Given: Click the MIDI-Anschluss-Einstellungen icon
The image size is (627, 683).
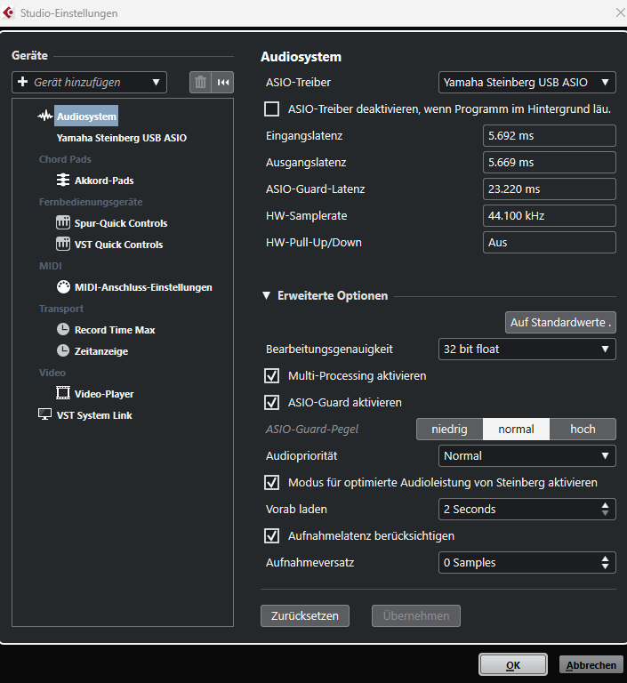Looking at the screenshot, I should 63,287.
